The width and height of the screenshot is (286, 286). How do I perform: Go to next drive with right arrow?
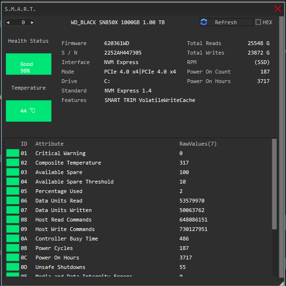[x=32, y=22]
